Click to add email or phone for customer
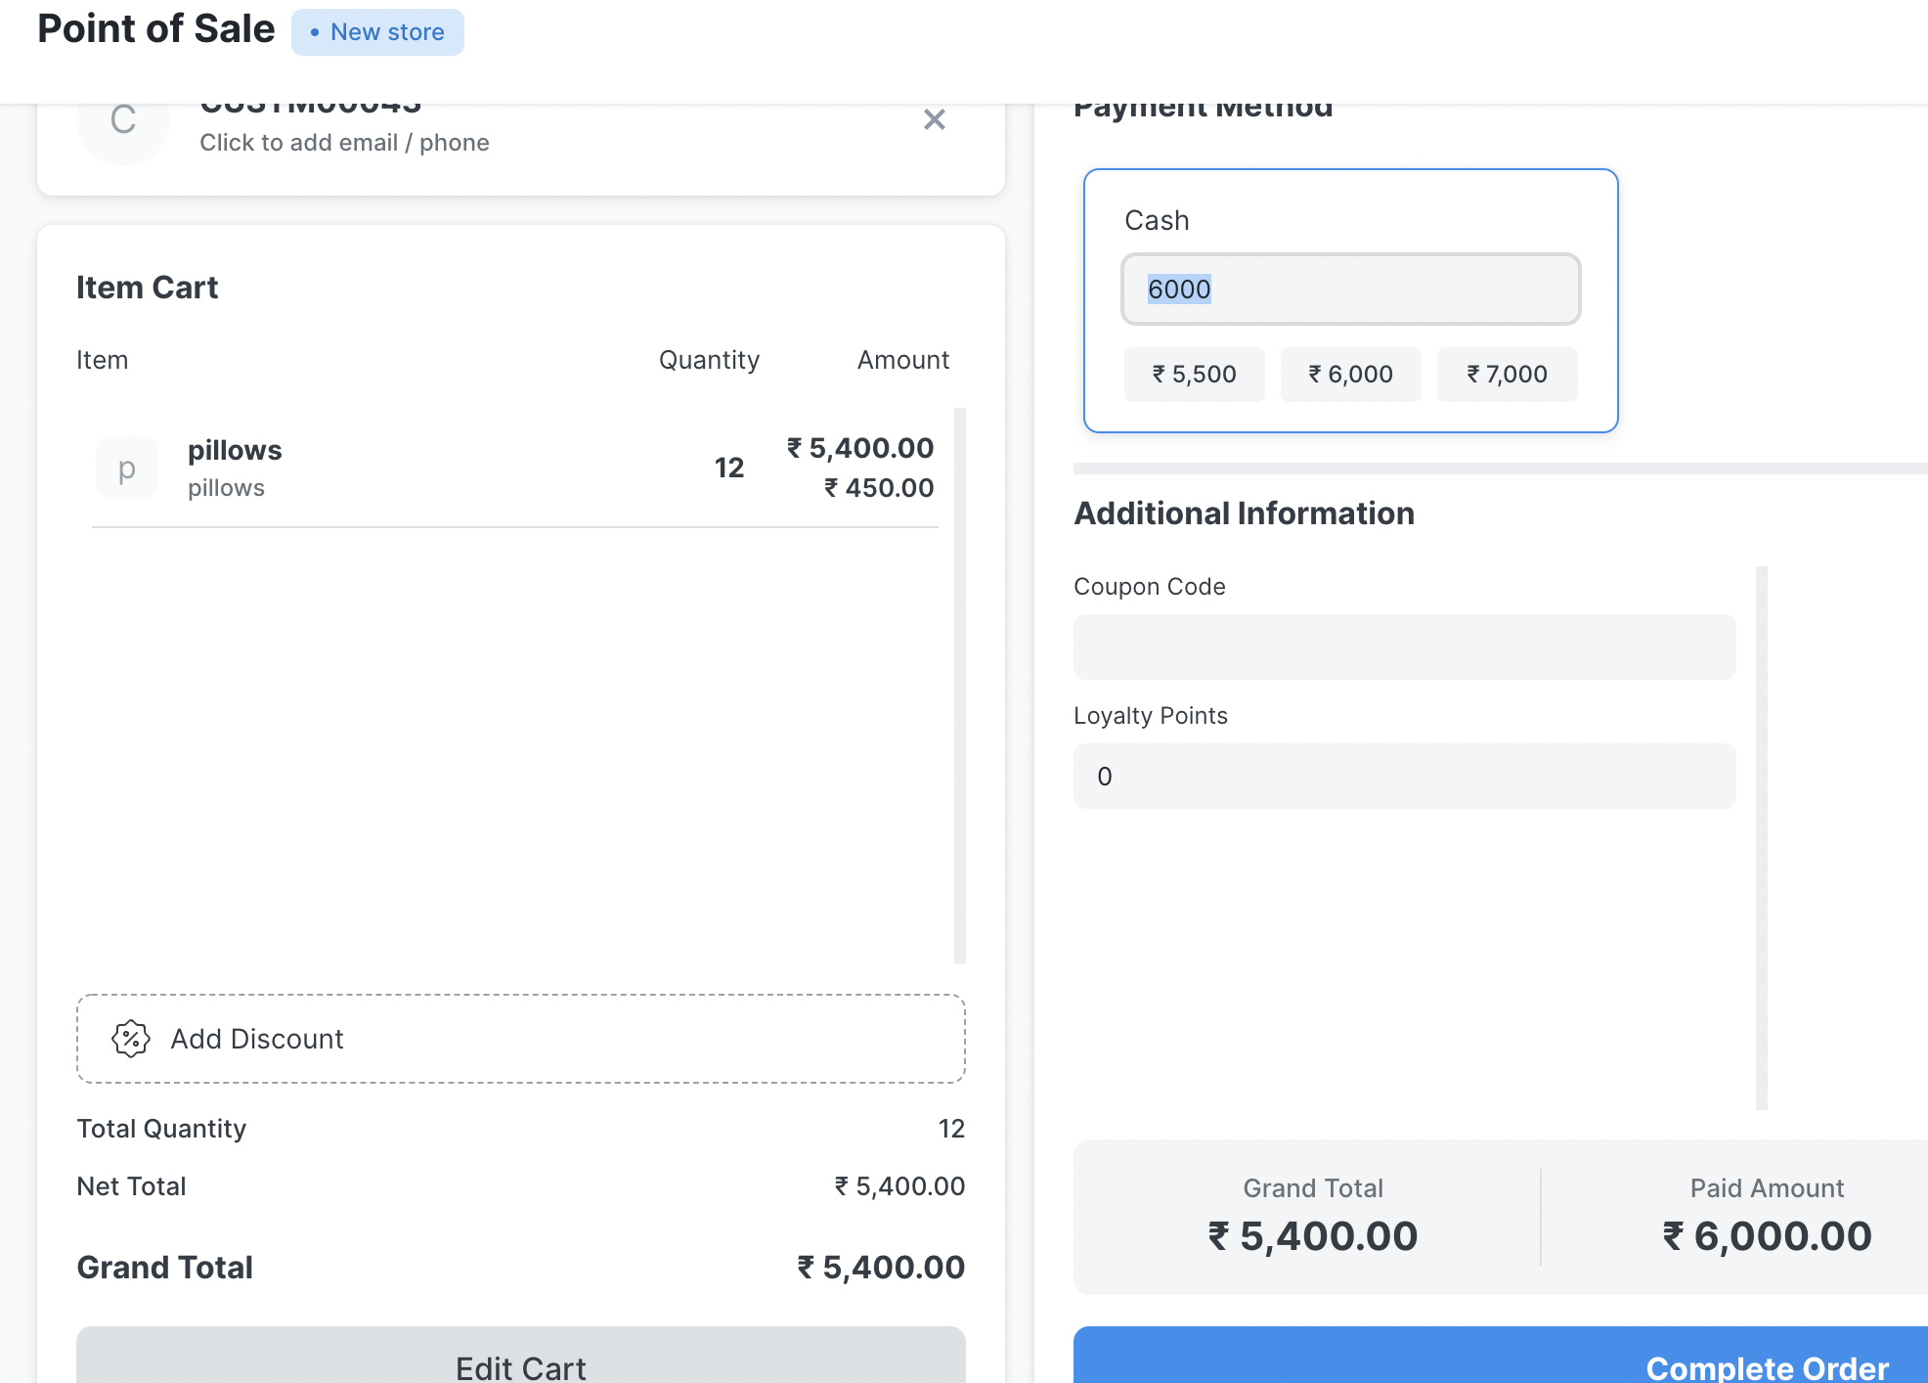 (344, 142)
